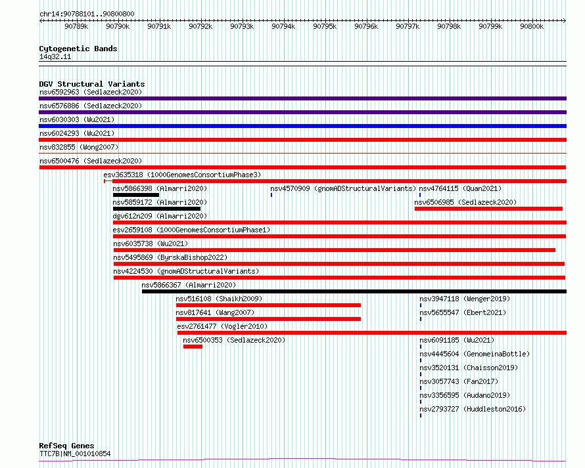Click the red bar under nsv6506985
The width and height of the screenshot is (585, 468).
click(x=488, y=209)
